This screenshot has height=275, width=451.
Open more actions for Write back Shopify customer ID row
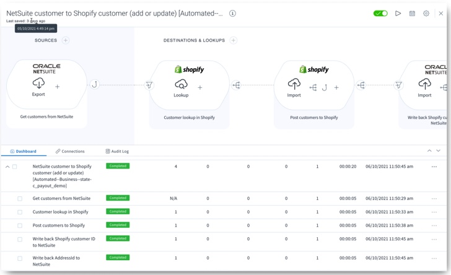coord(434,239)
